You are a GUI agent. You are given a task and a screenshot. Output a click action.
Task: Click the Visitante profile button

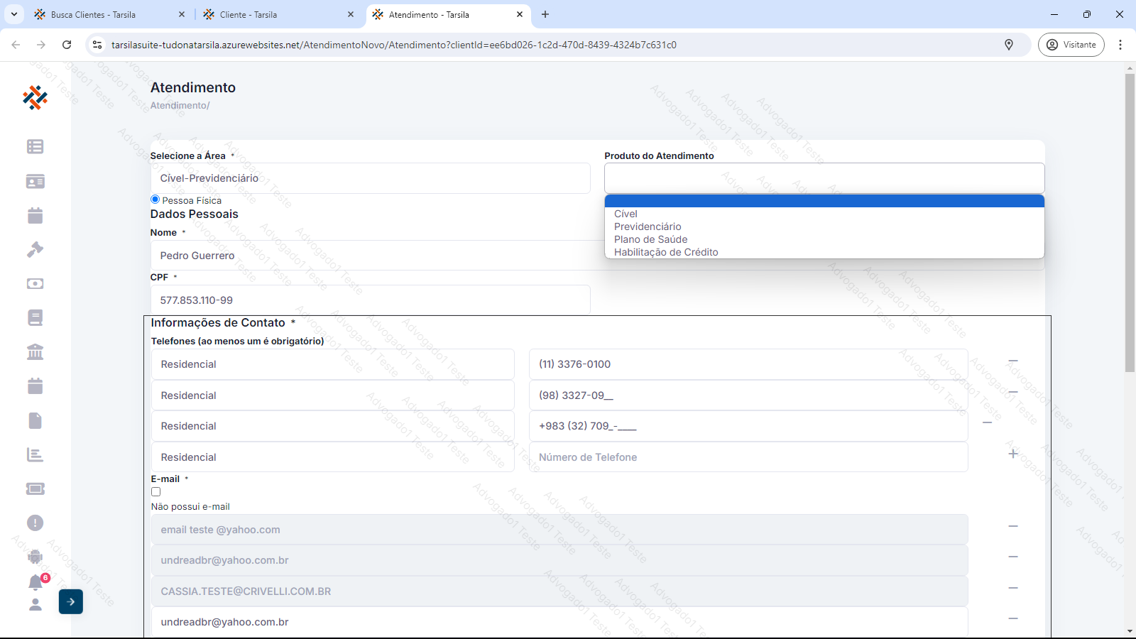pos(1071,45)
